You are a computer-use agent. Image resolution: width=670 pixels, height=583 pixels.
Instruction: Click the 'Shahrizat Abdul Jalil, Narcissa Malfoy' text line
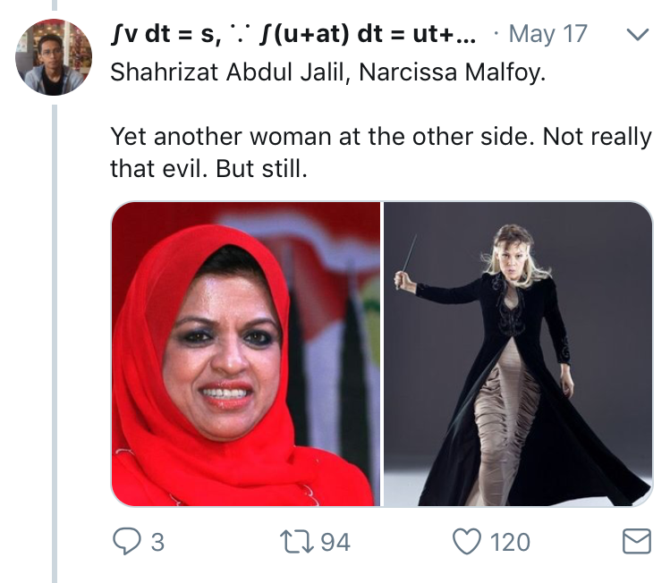click(327, 72)
